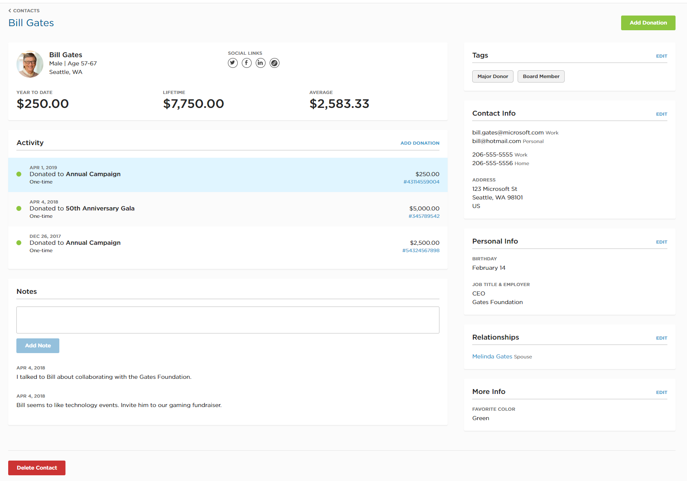Image resolution: width=687 pixels, height=481 pixels.
Task: Edit the Personal Info section
Action: (x=661, y=242)
